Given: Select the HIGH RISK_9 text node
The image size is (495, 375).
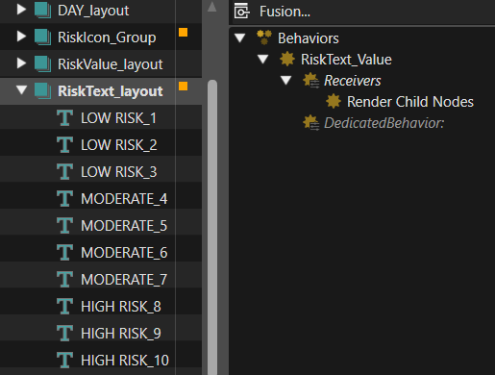Looking at the screenshot, I should point(121,334).
